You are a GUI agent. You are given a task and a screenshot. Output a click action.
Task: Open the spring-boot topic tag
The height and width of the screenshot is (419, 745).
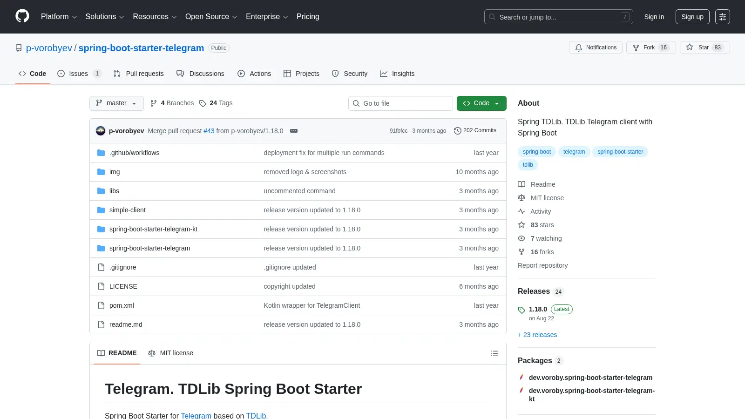point(537,152)
